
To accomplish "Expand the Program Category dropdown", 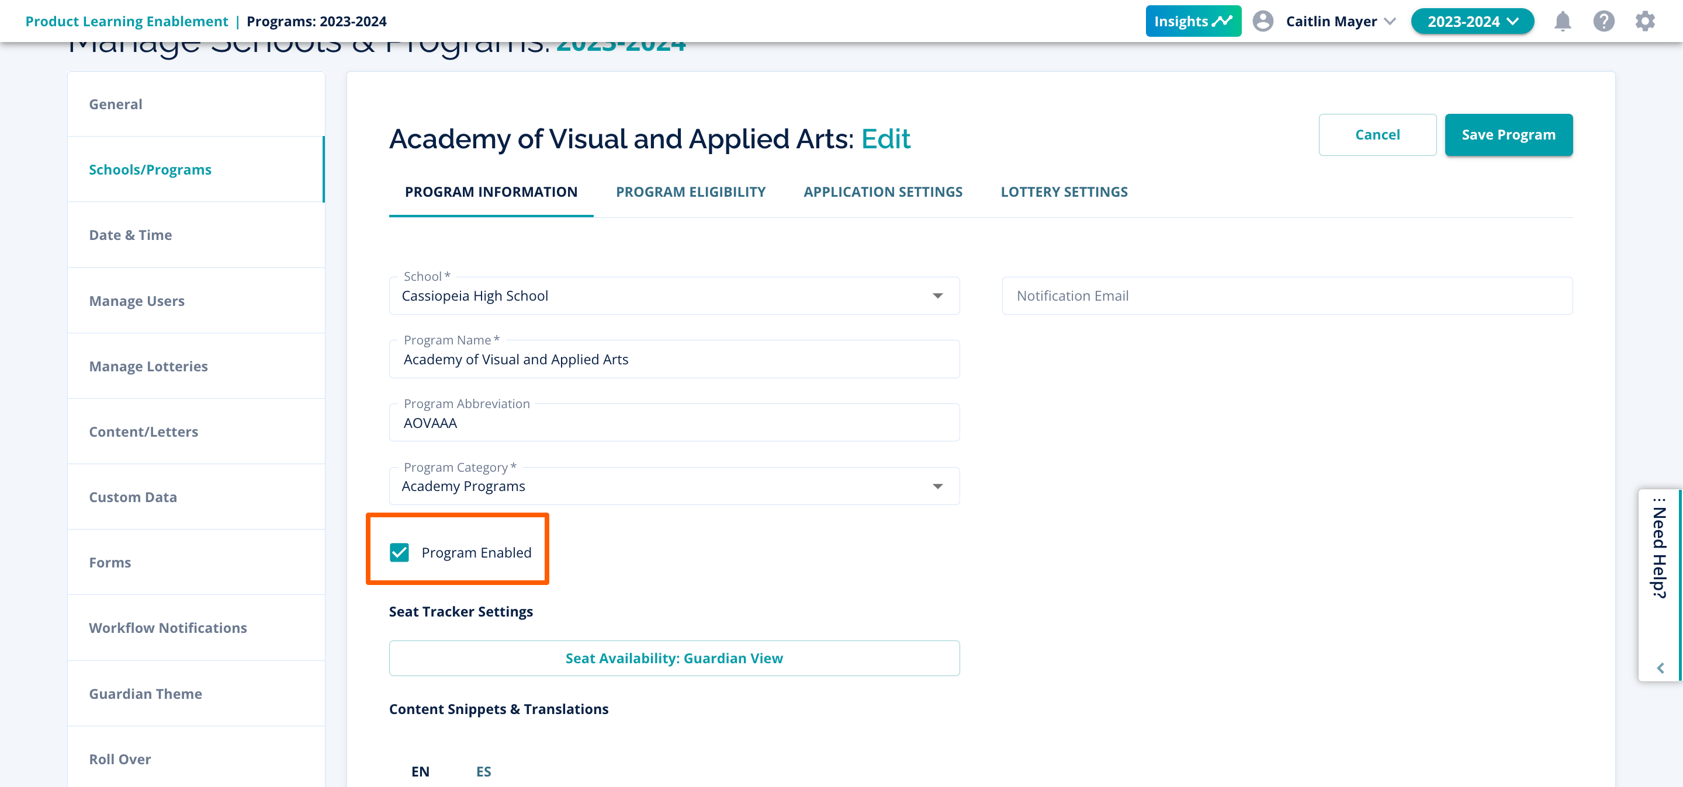I will pos(937,487).
